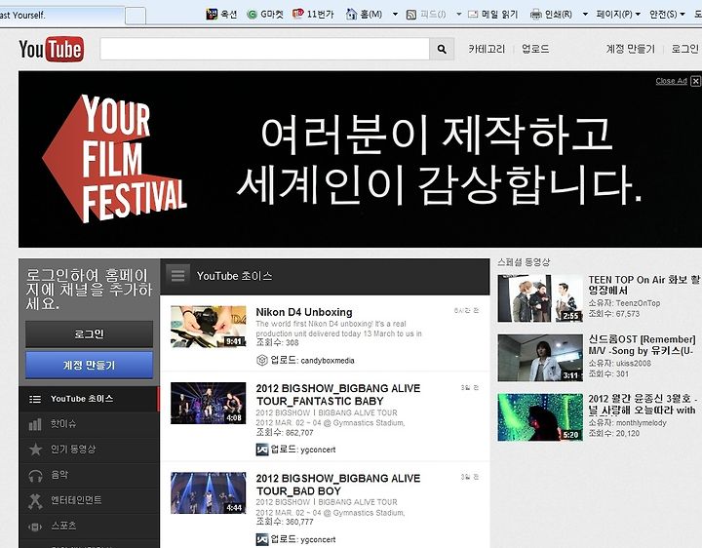Open 신드롬OST Remember video thumbnail

(540, 358)
